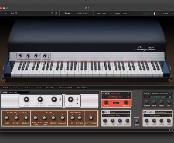Switch to the MAIN tab

coord(5,87)
